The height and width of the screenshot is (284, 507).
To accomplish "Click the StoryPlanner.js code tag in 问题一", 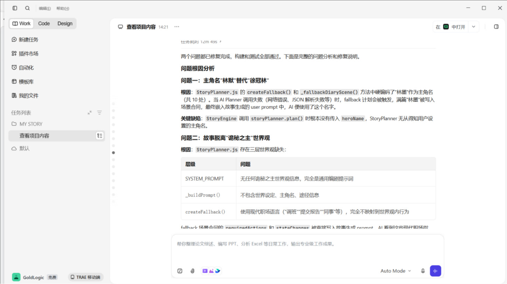I will point(217,92).
